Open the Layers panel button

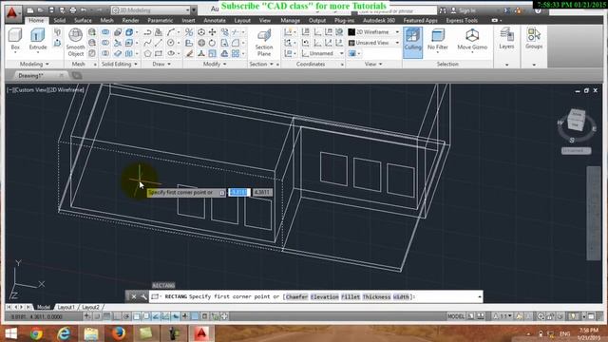pyautogui.click(x=506, y=39)
